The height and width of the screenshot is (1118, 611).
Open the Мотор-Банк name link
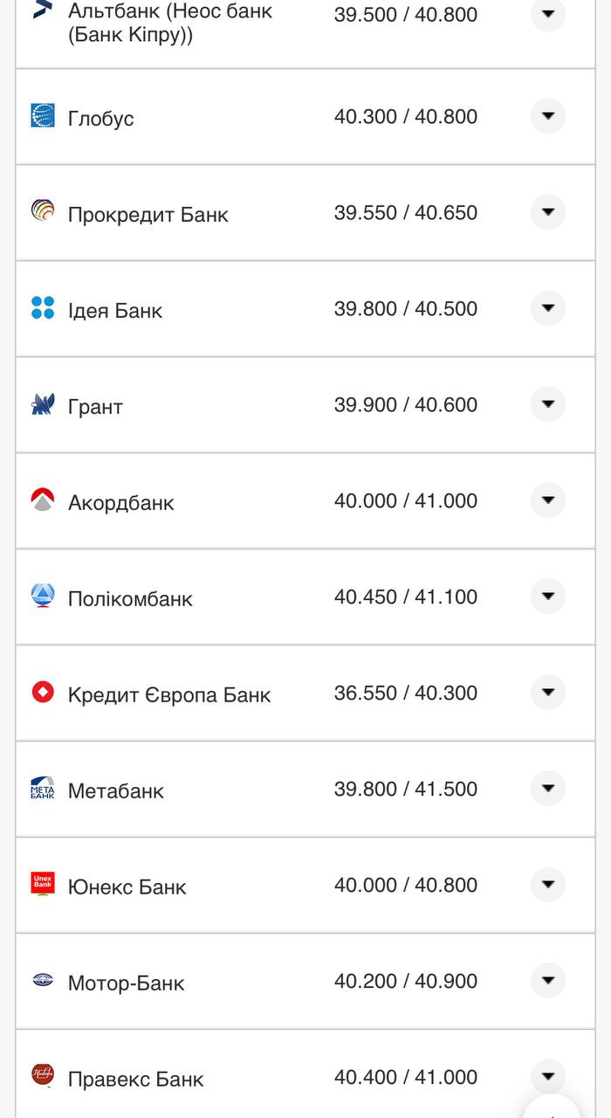click(x=127, y=983)
